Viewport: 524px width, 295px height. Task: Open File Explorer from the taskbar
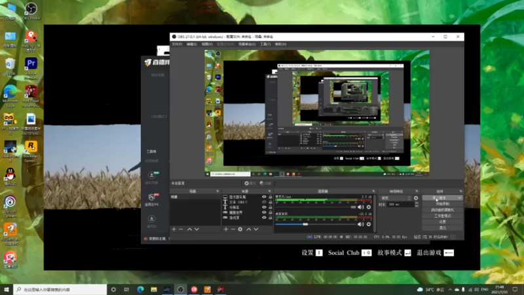point(154,289)
